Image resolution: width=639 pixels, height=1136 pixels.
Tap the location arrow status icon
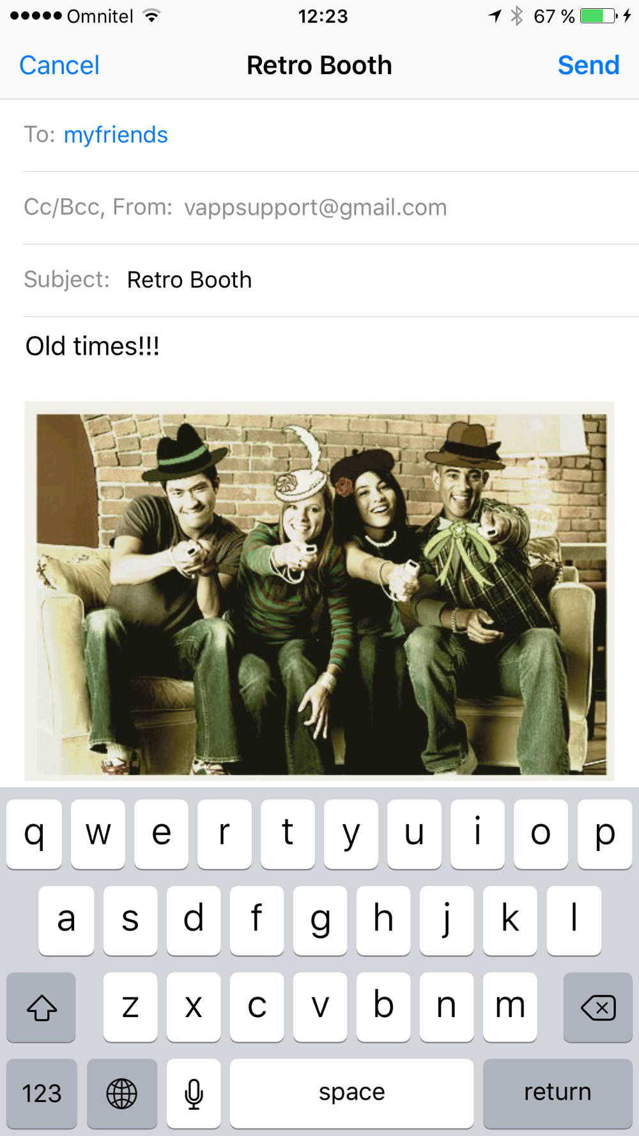[495, 16]
